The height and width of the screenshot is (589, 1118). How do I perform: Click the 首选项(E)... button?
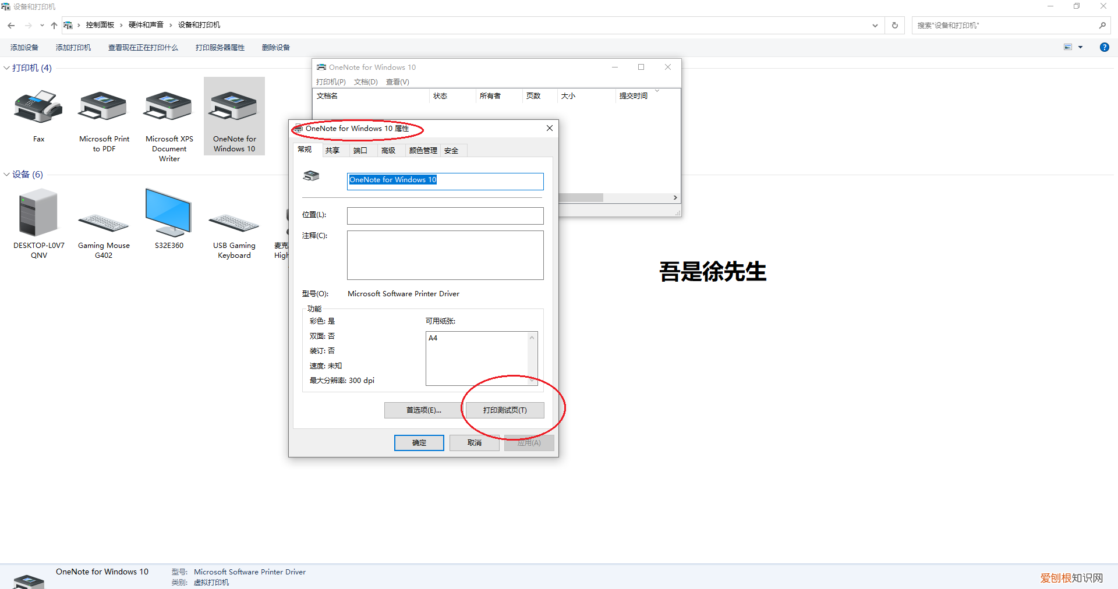(423, 410)
